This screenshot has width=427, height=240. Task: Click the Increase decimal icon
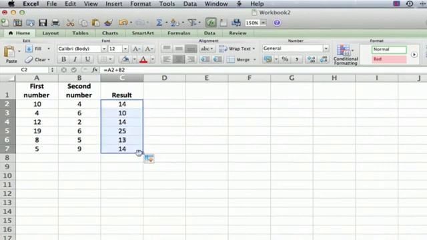pos(311,59)
